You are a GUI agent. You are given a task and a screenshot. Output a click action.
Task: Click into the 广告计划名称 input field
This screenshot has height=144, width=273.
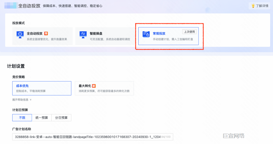click(93, 137)
